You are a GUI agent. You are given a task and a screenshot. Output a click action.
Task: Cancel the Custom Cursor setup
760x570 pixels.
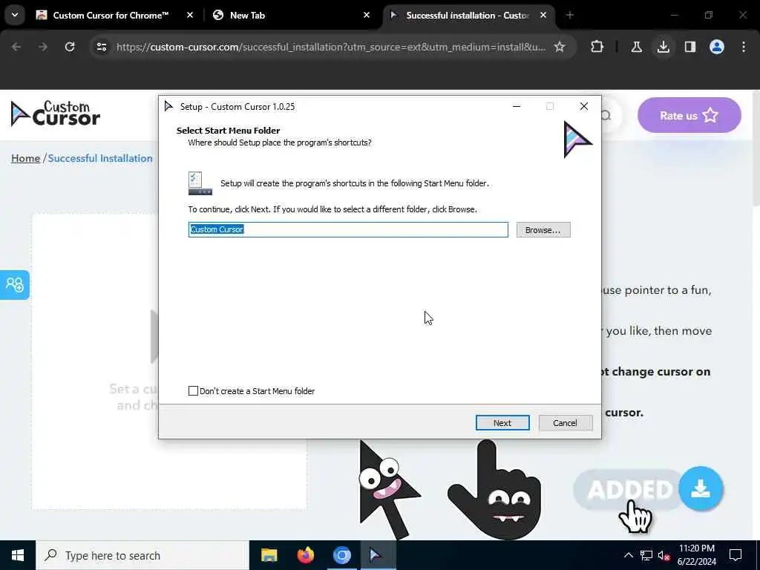pyautogui.click(x=565, y=422)
